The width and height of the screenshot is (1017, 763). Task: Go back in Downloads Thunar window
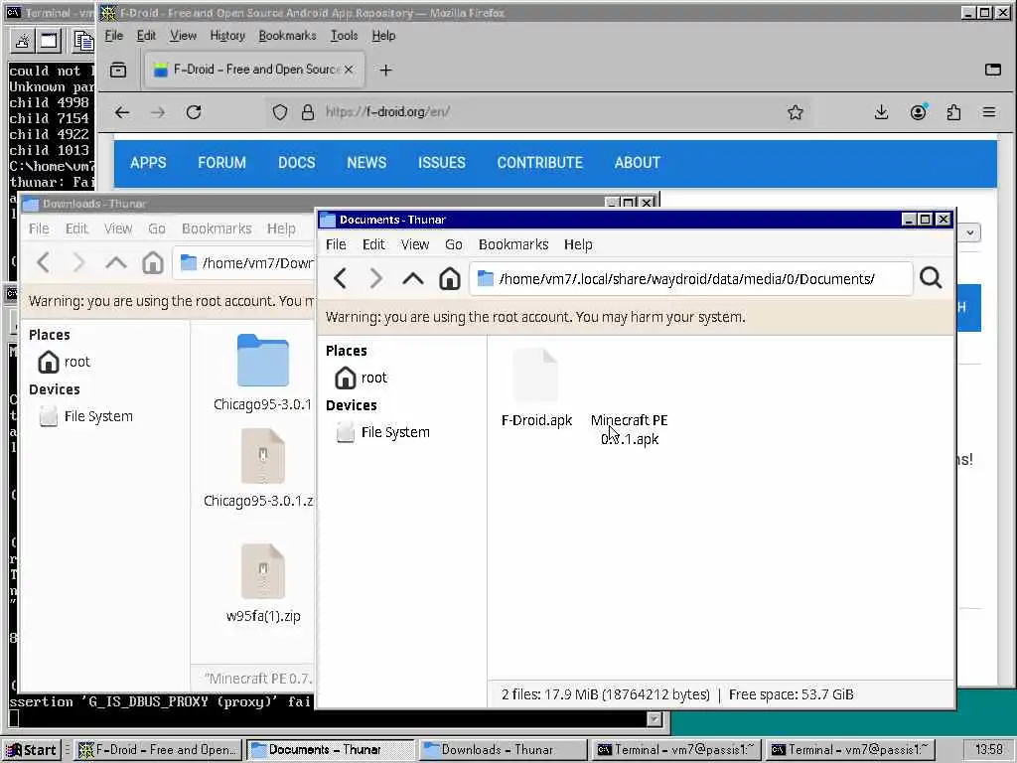tap(44, 262)
